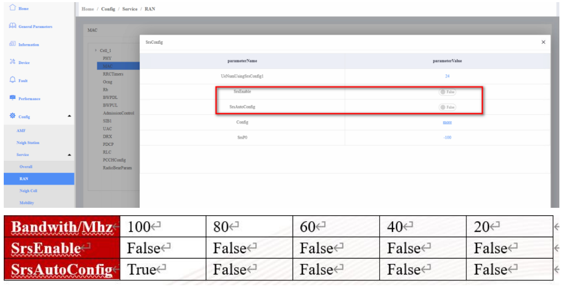
Task: Click the Config gear icon
Action: pyautogui.click(x=12, y=116)
